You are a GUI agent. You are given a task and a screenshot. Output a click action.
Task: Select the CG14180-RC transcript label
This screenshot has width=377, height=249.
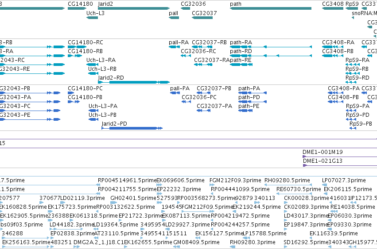pyautogui.click(x=86, y=42)
